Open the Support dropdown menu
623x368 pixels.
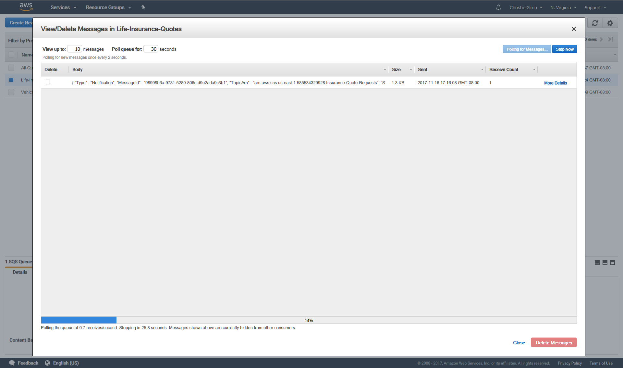(x=595, y=7)
